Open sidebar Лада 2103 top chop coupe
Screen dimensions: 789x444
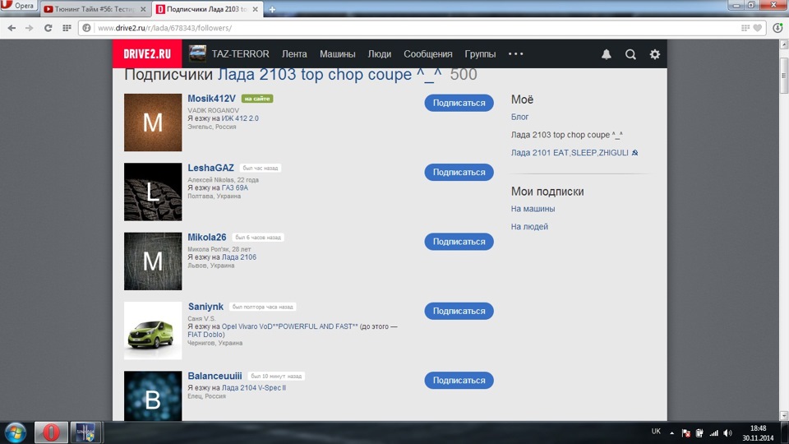pyautogui.click(x=566, y=135)
